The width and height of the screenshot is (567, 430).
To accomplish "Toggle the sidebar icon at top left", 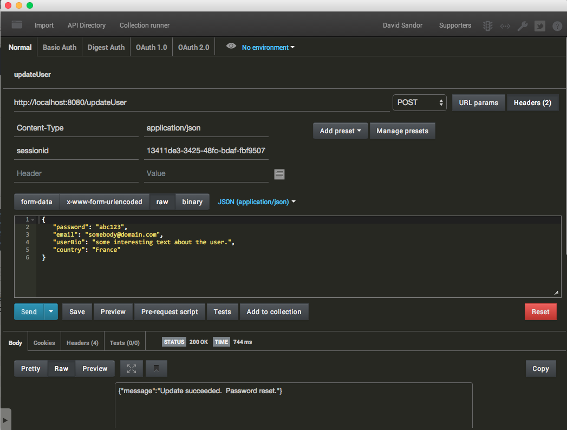I will coord(17,24).
